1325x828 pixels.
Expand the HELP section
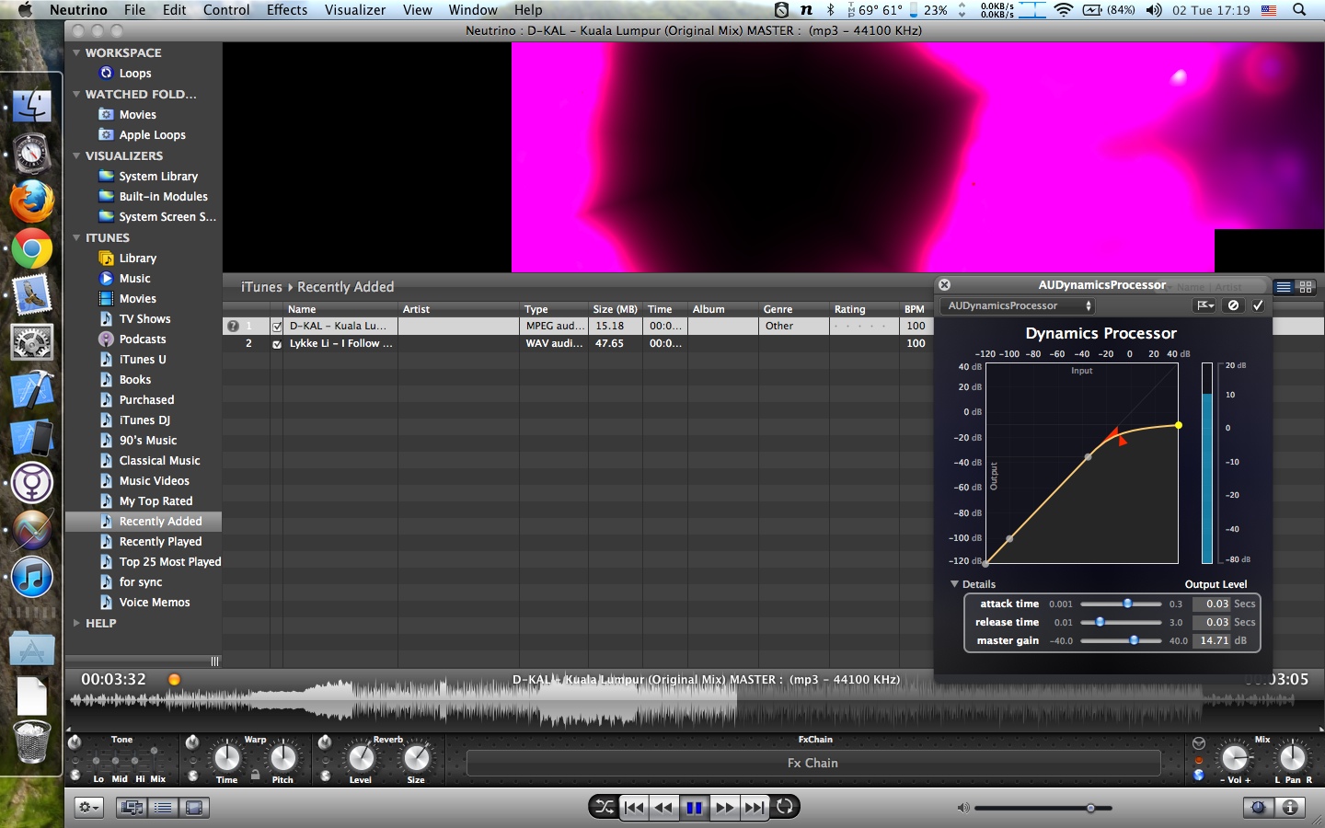(76, 623)
